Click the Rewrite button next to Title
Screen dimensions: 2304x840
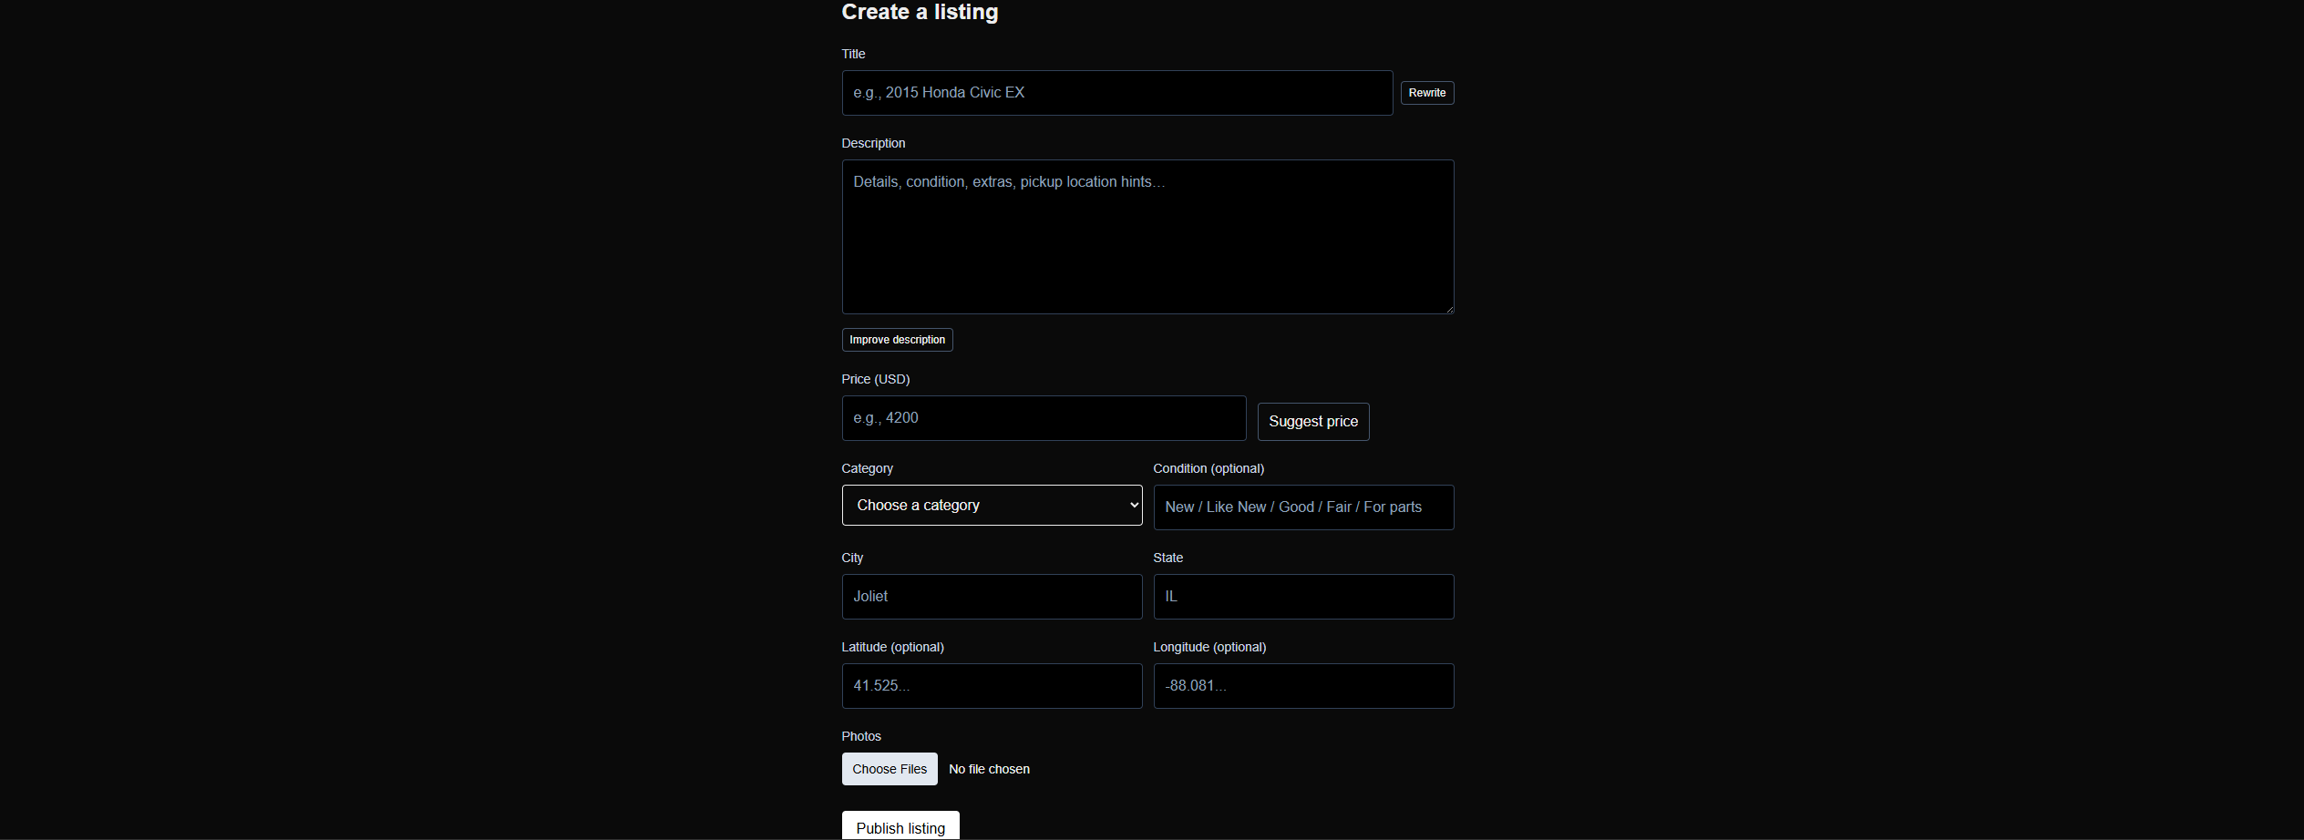[x=1426, y=93]
